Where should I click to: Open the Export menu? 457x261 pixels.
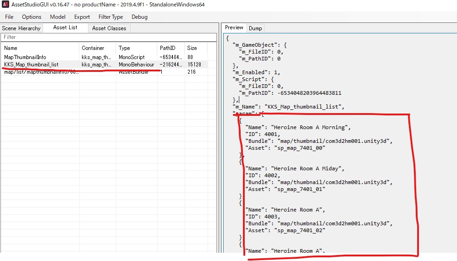tap(82, 17)
